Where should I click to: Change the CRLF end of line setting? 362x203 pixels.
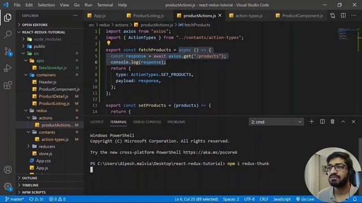tap(264, 199)
